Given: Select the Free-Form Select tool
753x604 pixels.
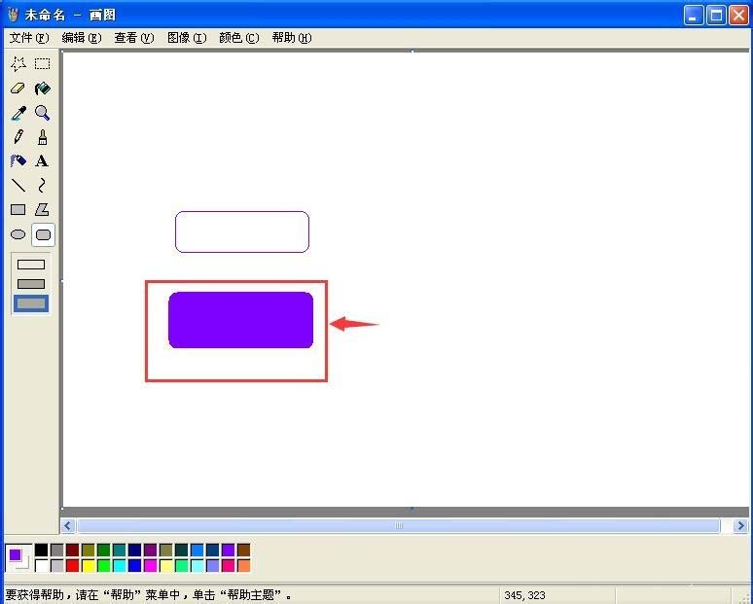Looking at the screenshot, I should [18, 64].
